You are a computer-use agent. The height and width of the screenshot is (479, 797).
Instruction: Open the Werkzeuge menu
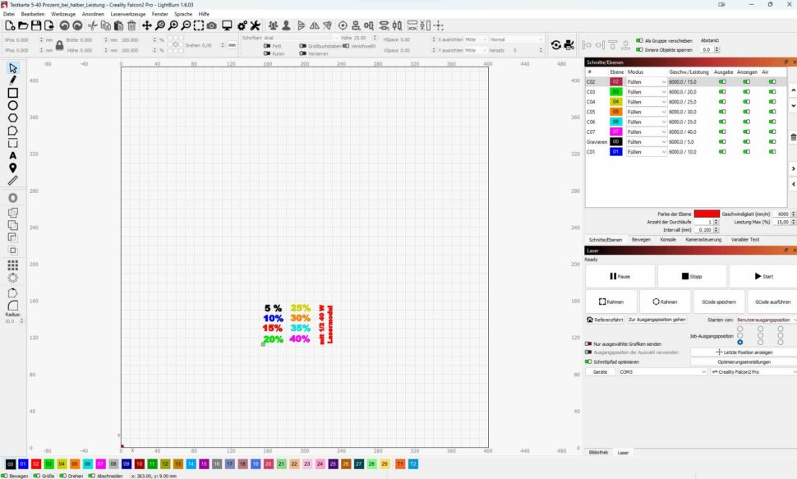pyautogui.click(x=63, y=14)
